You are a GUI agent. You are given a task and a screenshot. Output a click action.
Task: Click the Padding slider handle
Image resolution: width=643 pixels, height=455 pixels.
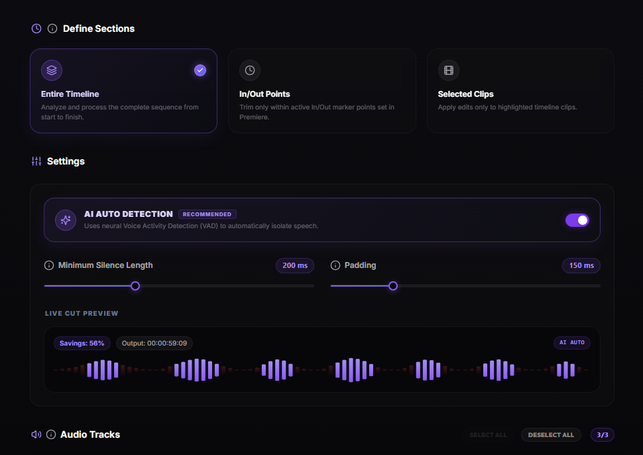(x=393, y=286)
